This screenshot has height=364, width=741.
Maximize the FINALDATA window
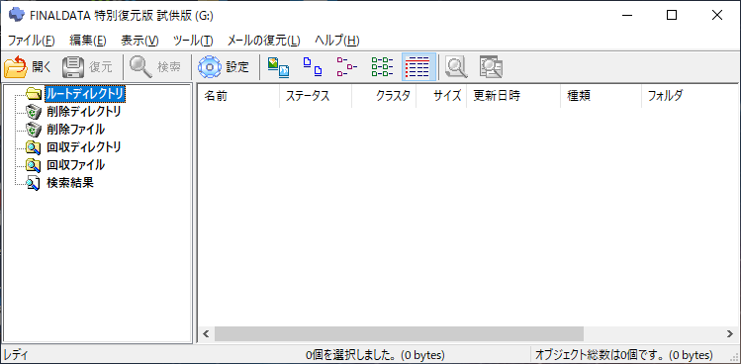tap(672, 15)
